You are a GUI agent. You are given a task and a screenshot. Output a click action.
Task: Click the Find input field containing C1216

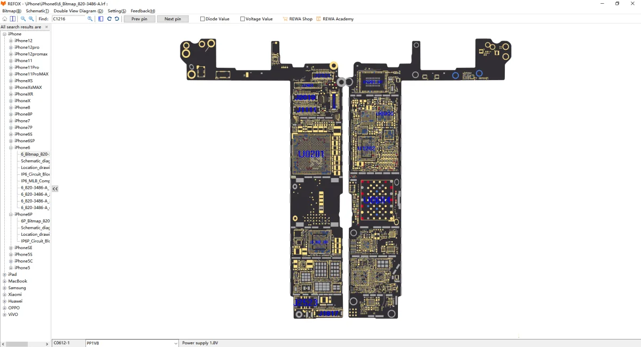(68, 19)
